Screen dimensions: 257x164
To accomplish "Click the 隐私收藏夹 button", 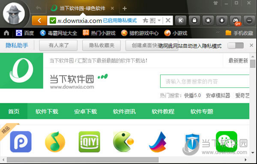I will click(x=102, y=45).
